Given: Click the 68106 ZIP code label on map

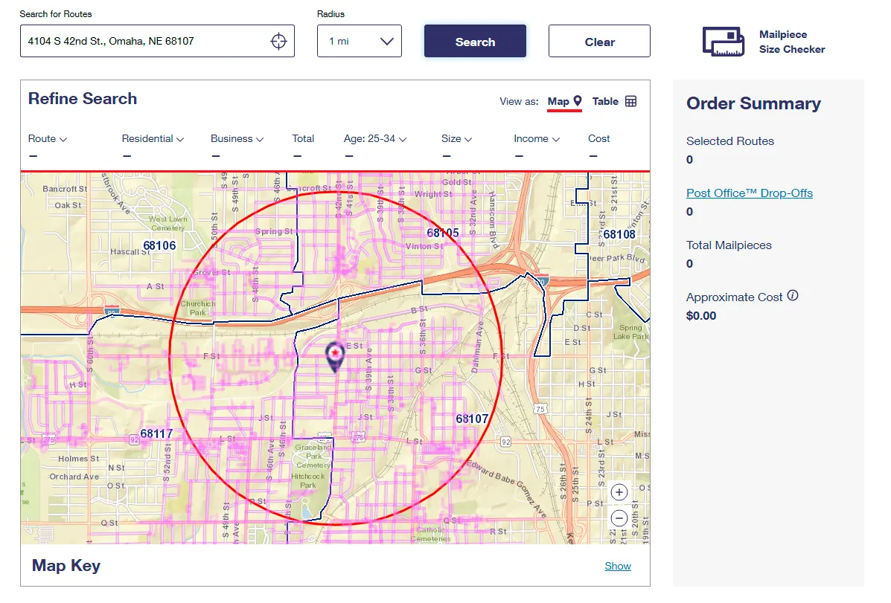Looking at the screenshot, I should pyautogui.click(x=159, y=245).
